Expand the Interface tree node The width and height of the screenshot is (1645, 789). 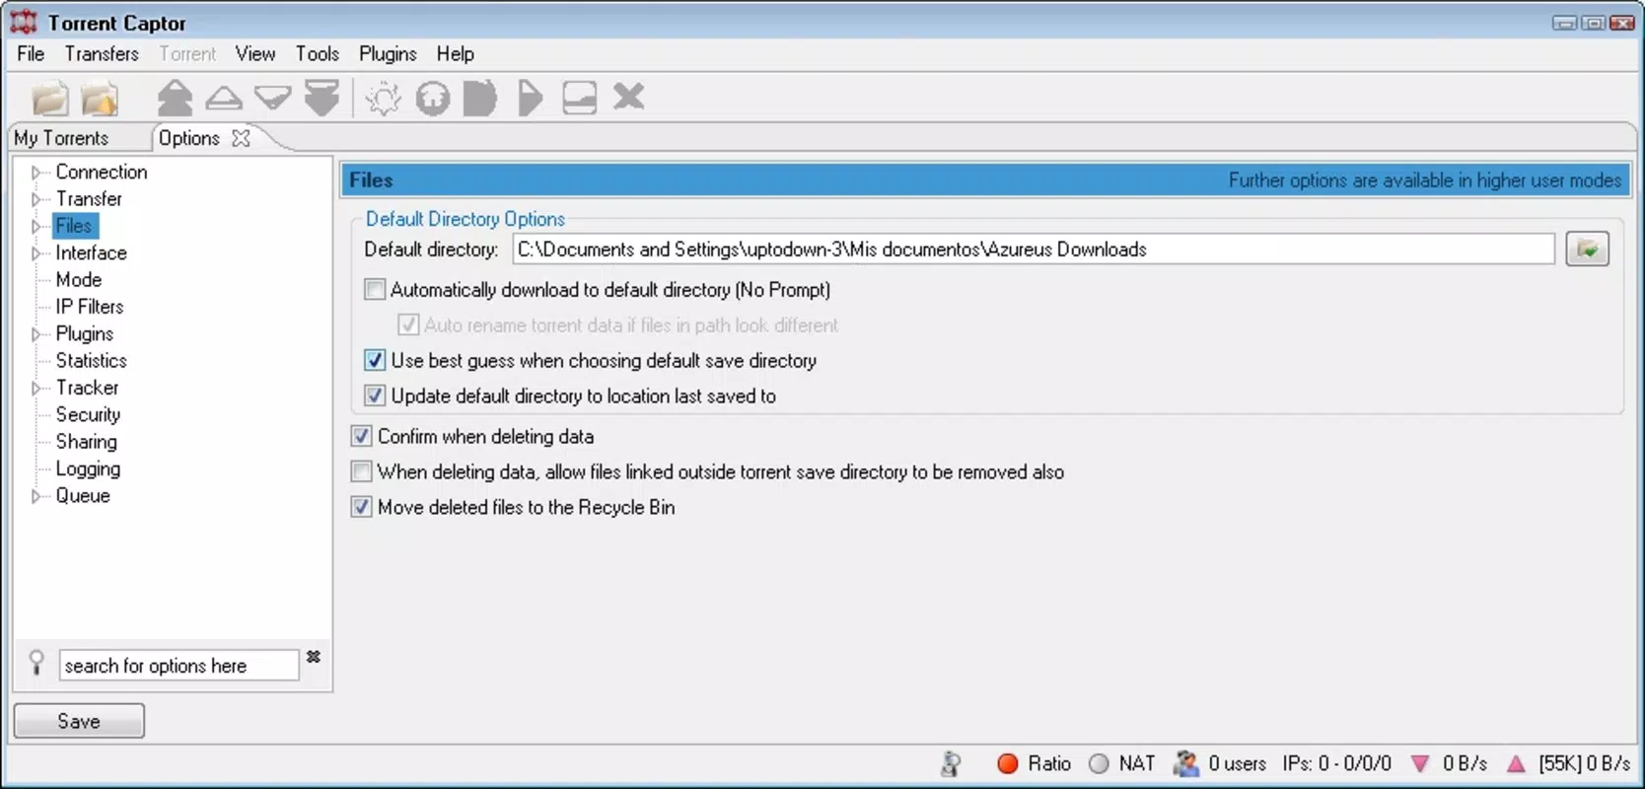[x=36, y=253]
